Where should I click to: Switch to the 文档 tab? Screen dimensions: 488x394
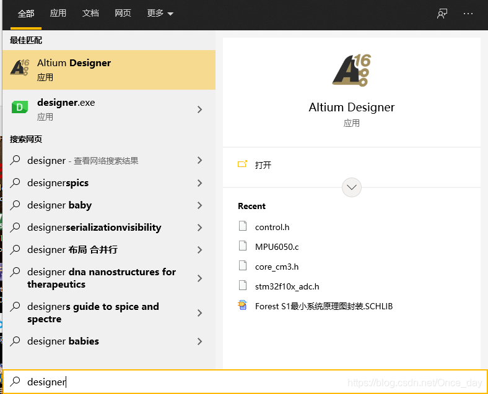(x=90, y=13)
